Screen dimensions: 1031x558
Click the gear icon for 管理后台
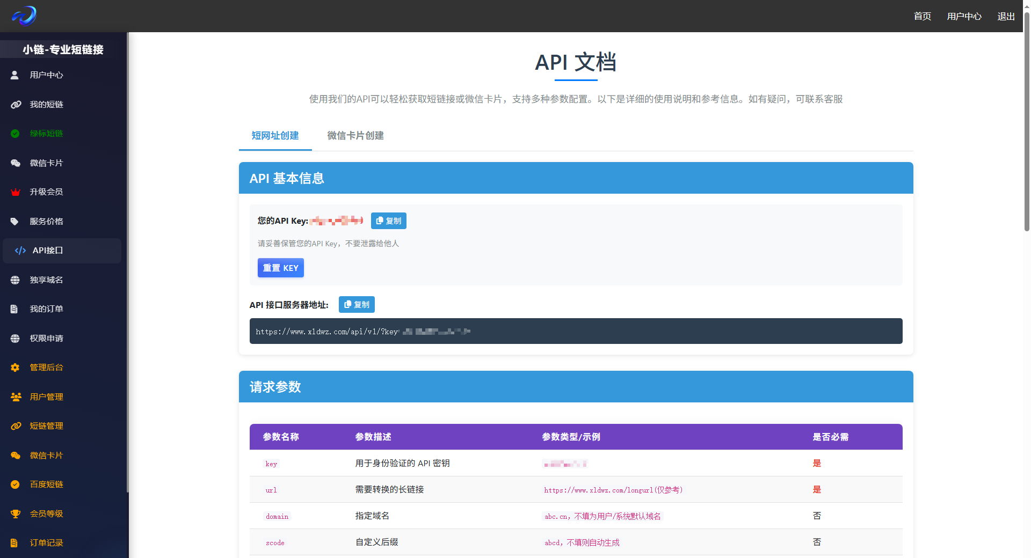[15, 368]
